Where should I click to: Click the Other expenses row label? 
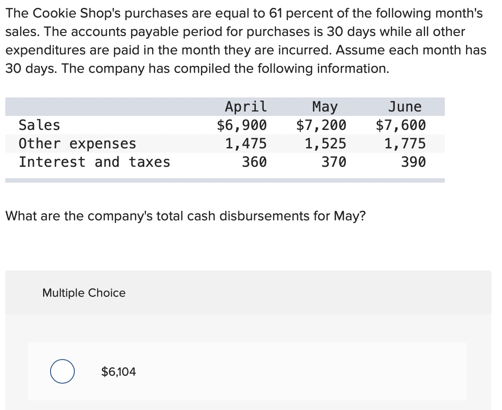pos(77,144)
